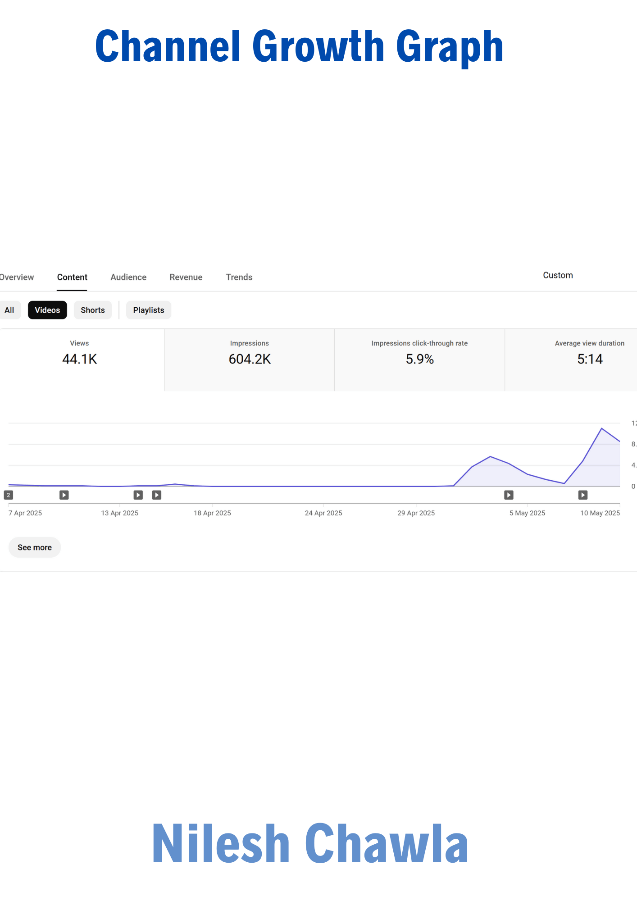
Task: Filter content by Playlists
Action: pyautogui.click(x=148, y=310)
